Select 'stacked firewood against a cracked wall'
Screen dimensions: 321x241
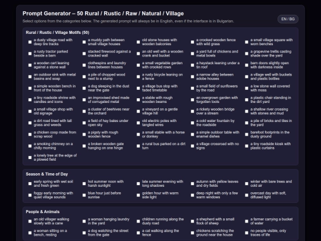click(x=84, y=54)
